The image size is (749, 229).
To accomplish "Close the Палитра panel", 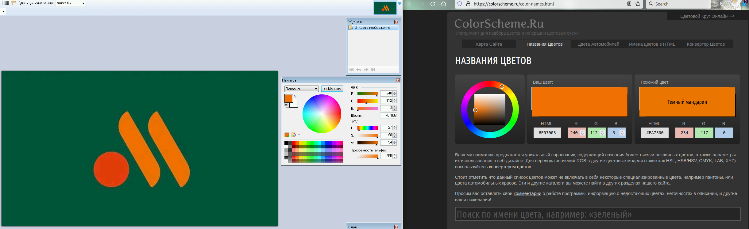I will click(398, 80).
